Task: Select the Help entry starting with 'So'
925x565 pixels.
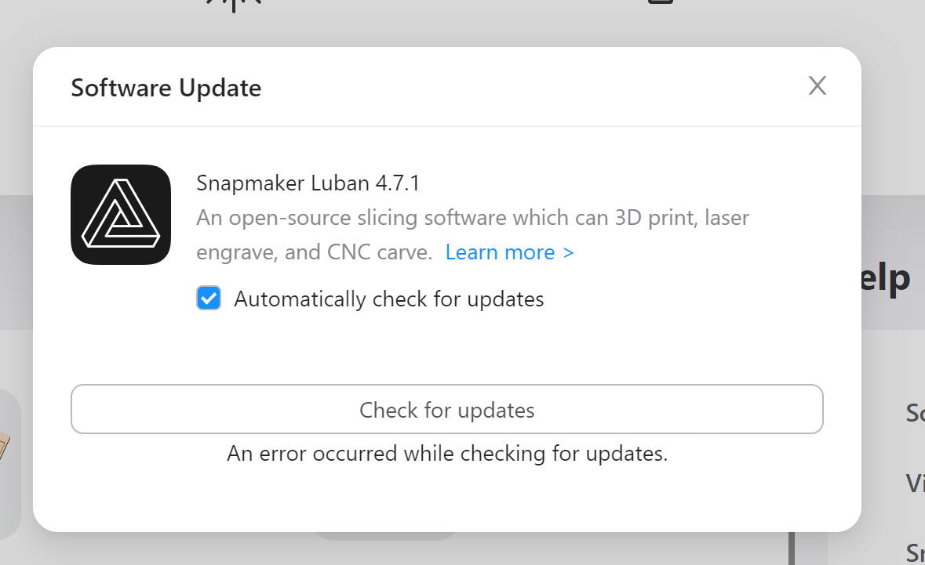Action: 915,413
